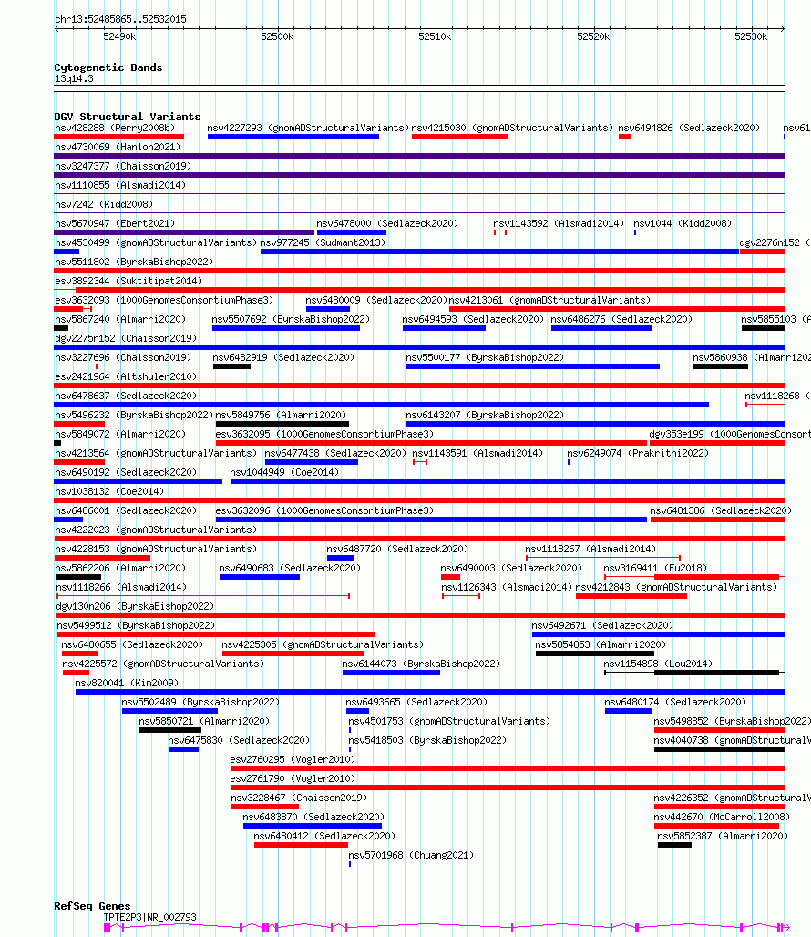
Task: Open nsv6249074 (Prakrithi2022) variant
Action: pyautogui.click(x=569, y=462)
